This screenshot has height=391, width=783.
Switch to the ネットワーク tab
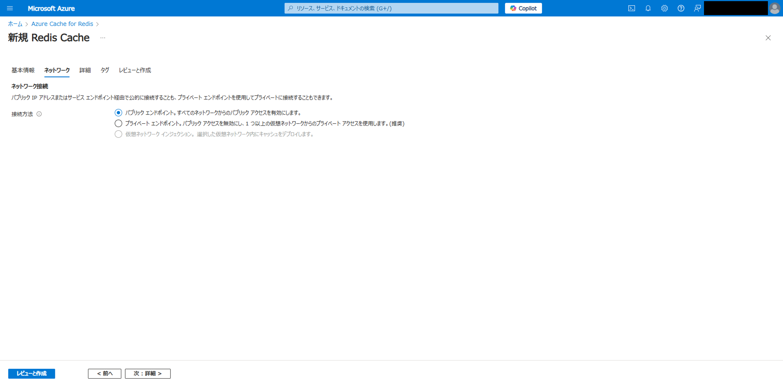click(57, 70)
